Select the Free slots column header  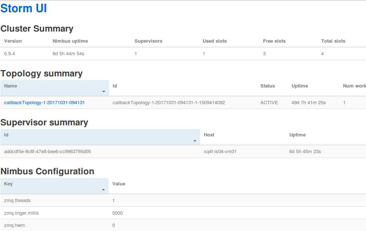coord(274,41)
